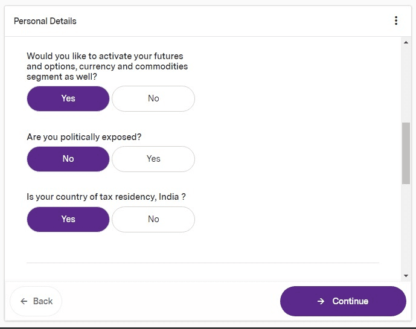Viewport: 416px width, 329px height.
Task: Choose No for politically exposed
Action: tap(68, 159)
